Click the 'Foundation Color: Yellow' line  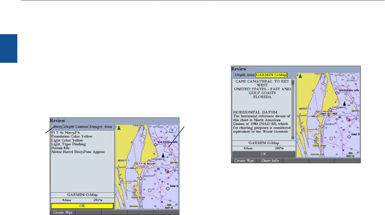72,136
